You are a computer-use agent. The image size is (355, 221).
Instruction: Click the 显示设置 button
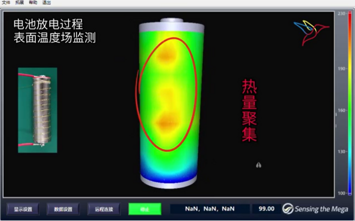coord(23,209)
